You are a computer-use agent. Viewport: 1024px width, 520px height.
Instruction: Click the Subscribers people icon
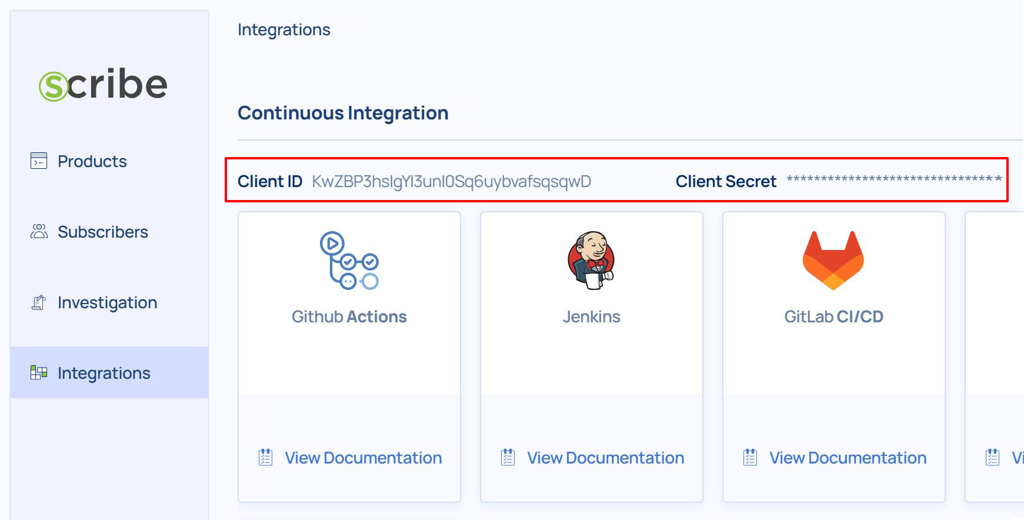(39, 231)
